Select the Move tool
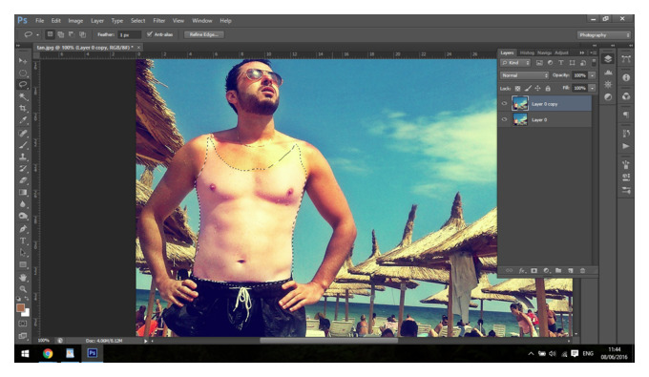 click(22, 61)
